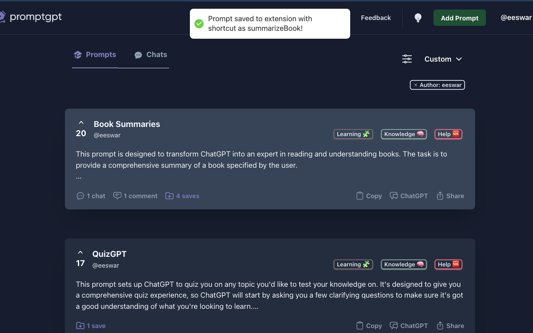Open the filter sliders icon
The image size is (533, 333).
point(407,59)
